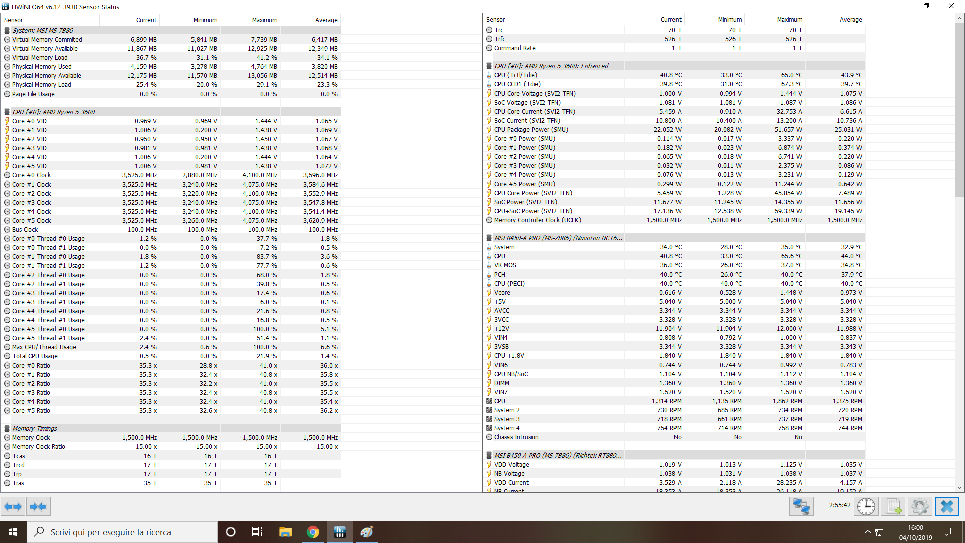Select 'Core #2 Ratio' sensor row
The width and height of the screenshot is (965, 543).
171,384
